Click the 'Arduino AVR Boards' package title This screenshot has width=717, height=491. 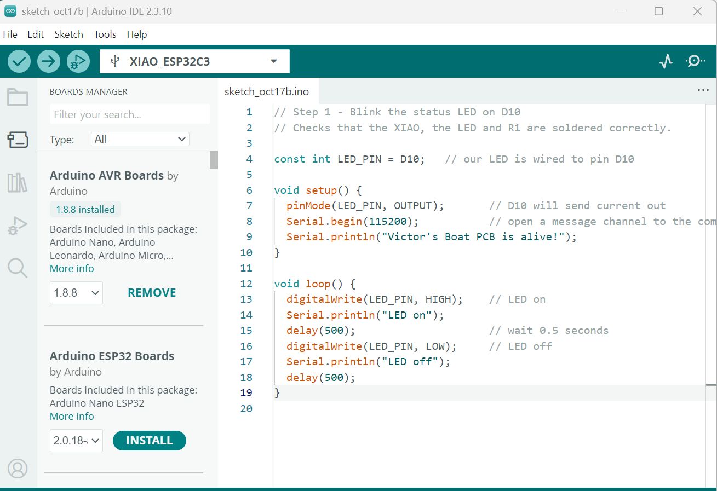pyautogui.click(x=107, y=176)
